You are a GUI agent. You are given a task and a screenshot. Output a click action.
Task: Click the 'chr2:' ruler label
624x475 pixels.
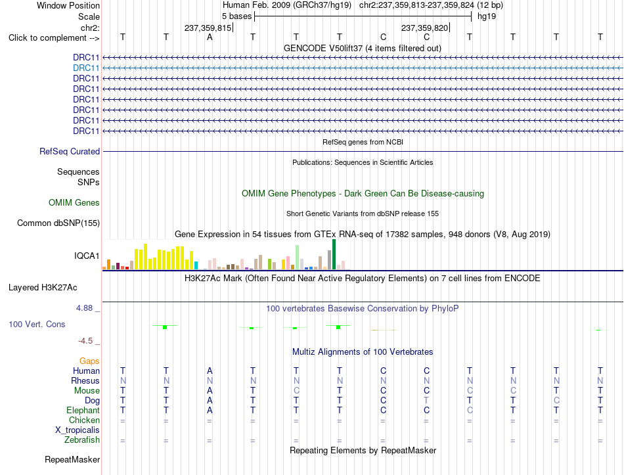[90, 28]
